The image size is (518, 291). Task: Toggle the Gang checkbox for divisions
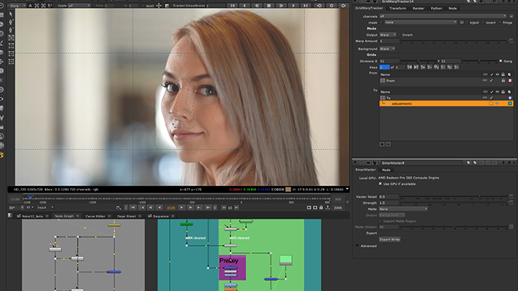pyautogui.click(x=501, y=61)
